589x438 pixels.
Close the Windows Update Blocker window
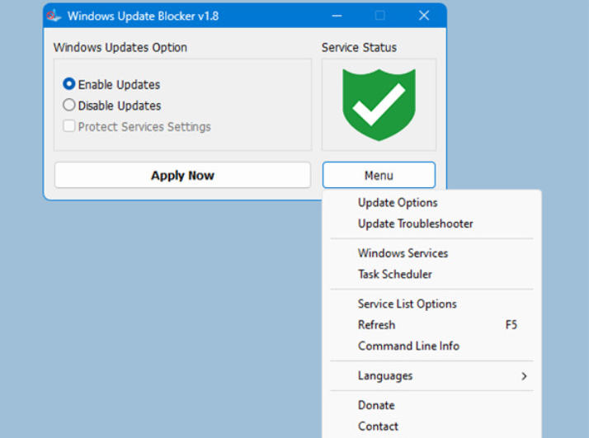pos(424,16)
